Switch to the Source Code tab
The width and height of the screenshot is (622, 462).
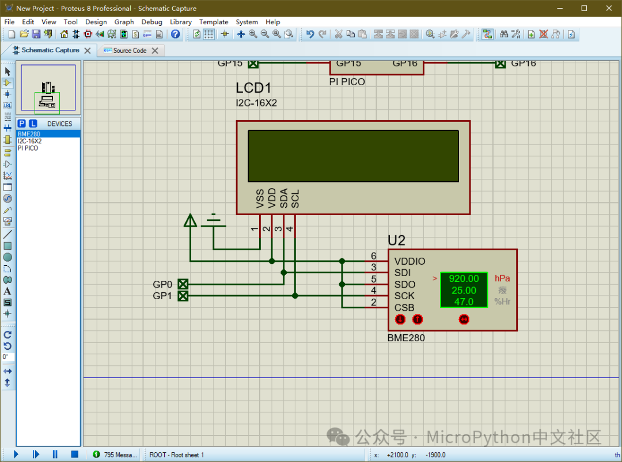(x=130, y=51)
